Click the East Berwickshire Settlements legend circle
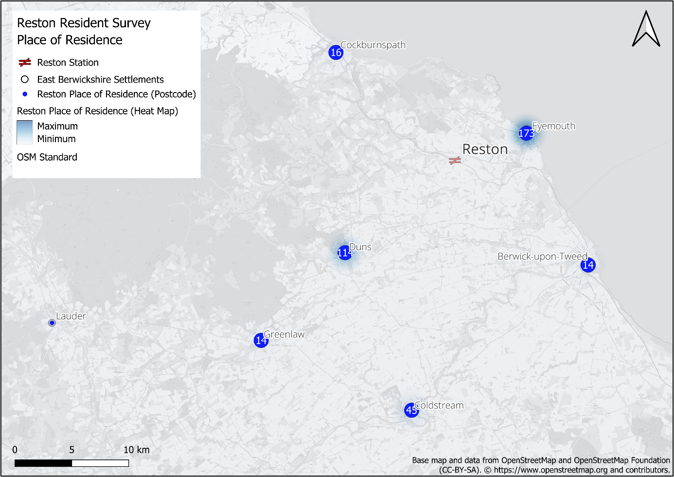This screenshot has height=477, width=674. point(25,79)
